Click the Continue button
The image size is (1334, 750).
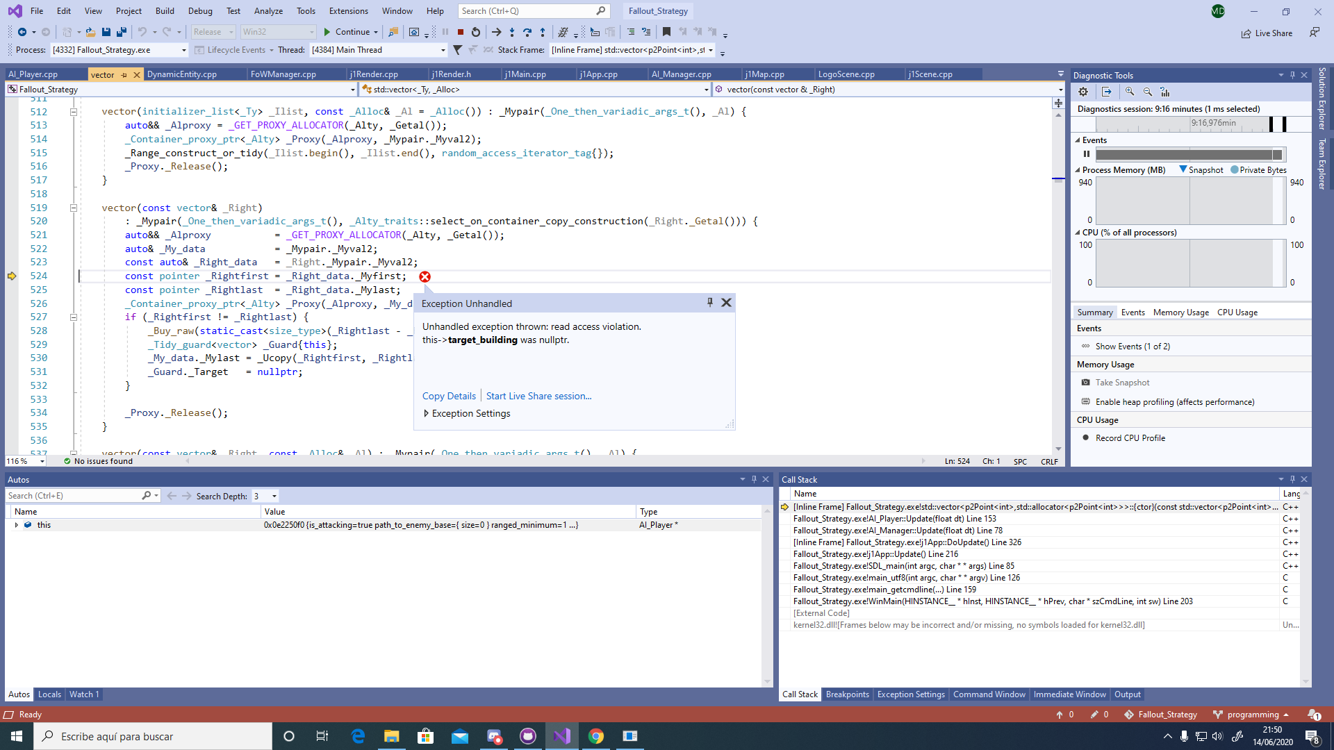point(346,32)
